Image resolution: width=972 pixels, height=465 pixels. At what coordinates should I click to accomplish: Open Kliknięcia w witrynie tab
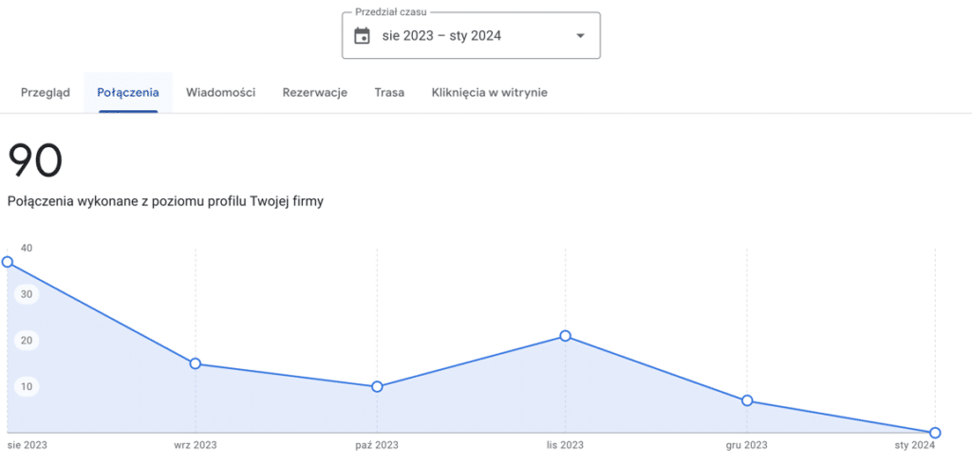coord(489,92)
